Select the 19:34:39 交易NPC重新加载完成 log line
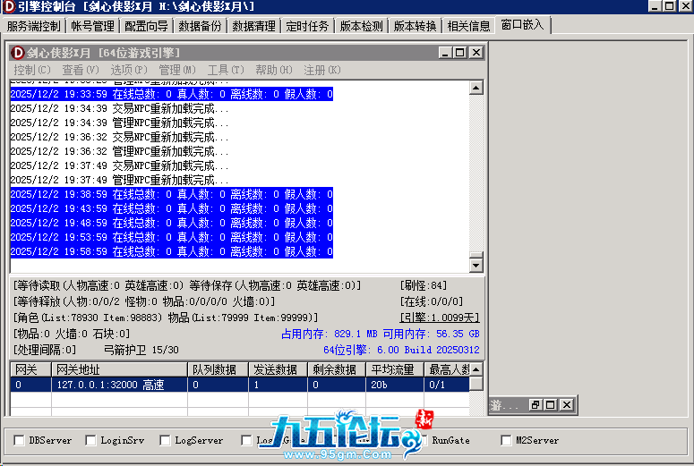This screenshot has width=694, height=466. (119, 109)
